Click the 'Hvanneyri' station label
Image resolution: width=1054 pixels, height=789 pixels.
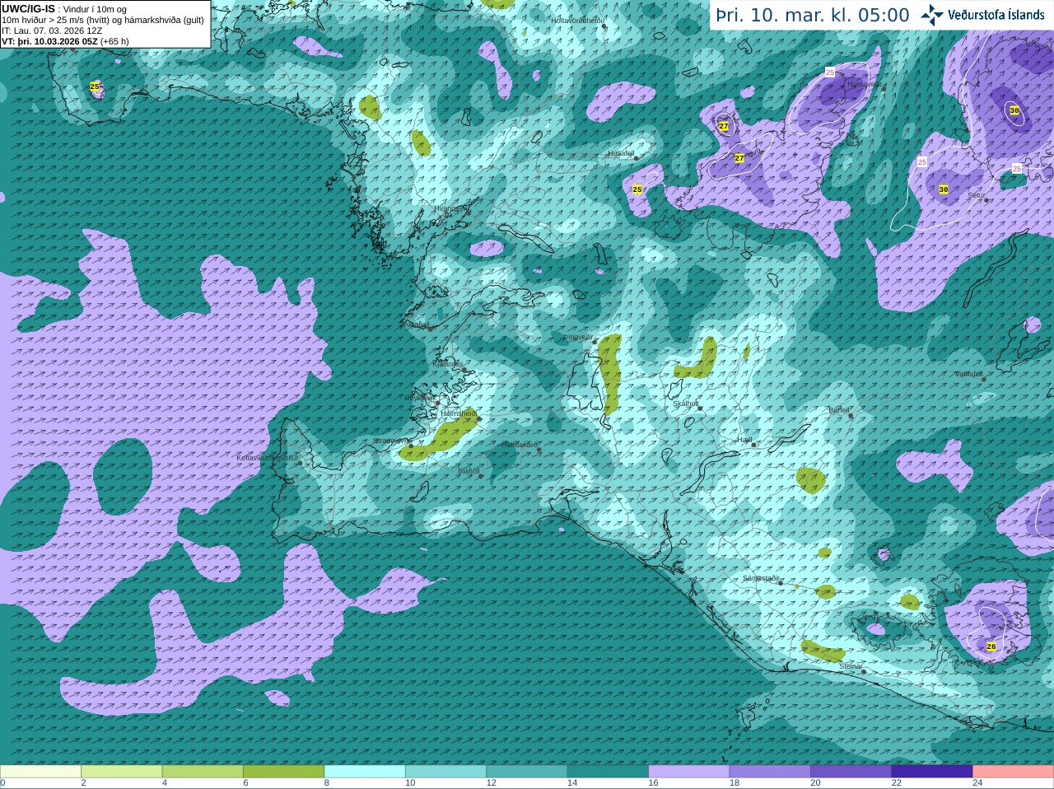pos(450,208)
